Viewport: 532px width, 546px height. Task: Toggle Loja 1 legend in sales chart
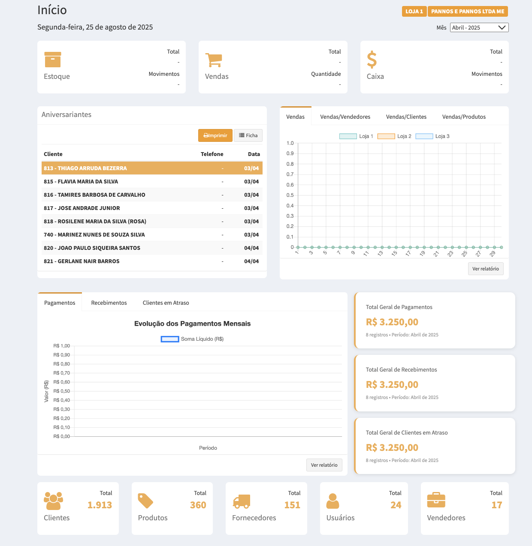click(x=348, y=136)
